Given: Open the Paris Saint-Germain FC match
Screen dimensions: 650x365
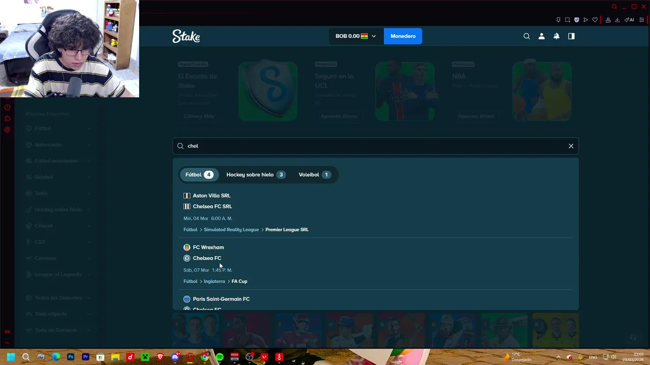Looking at the screenshot, I should [x=221, y=299].
